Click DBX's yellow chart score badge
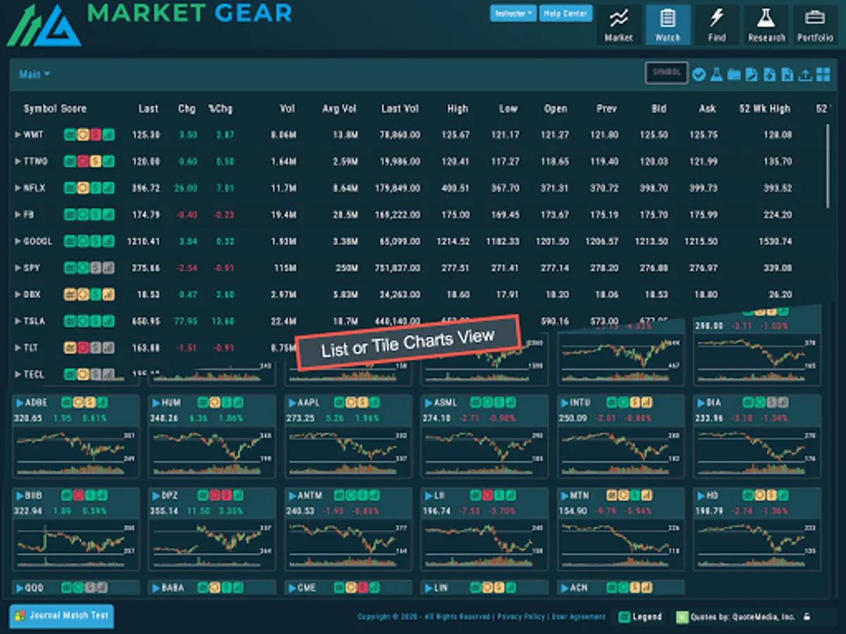This screenshot has width=846, height=634. [70, 294]
